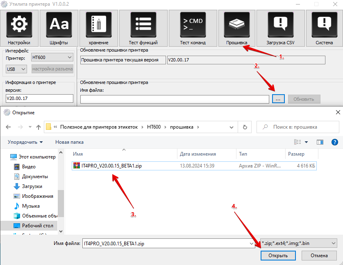Viewport: 343px width, 265px height.
Task: Open the Упорядочить menu
Action: 25,142
